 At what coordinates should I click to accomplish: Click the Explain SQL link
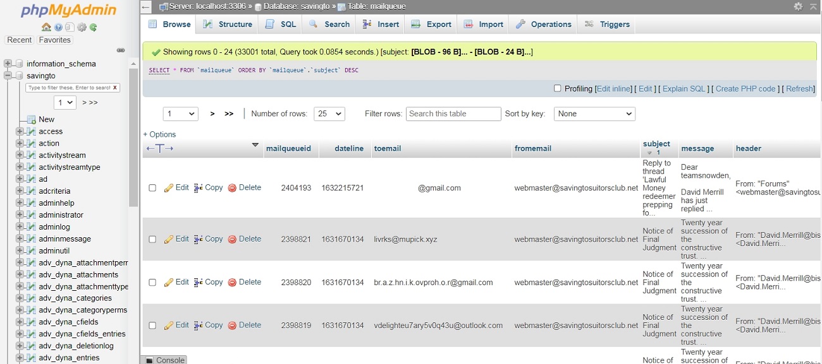pyautogui.click(x=684, y=89)
